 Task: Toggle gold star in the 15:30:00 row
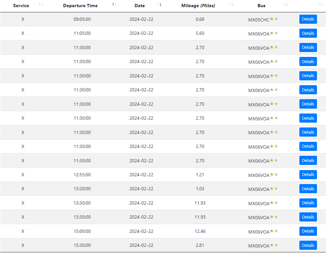272,245
